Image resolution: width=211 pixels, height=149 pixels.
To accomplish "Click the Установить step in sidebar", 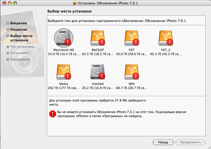I will pyautogui.click(x=18, y=53).
